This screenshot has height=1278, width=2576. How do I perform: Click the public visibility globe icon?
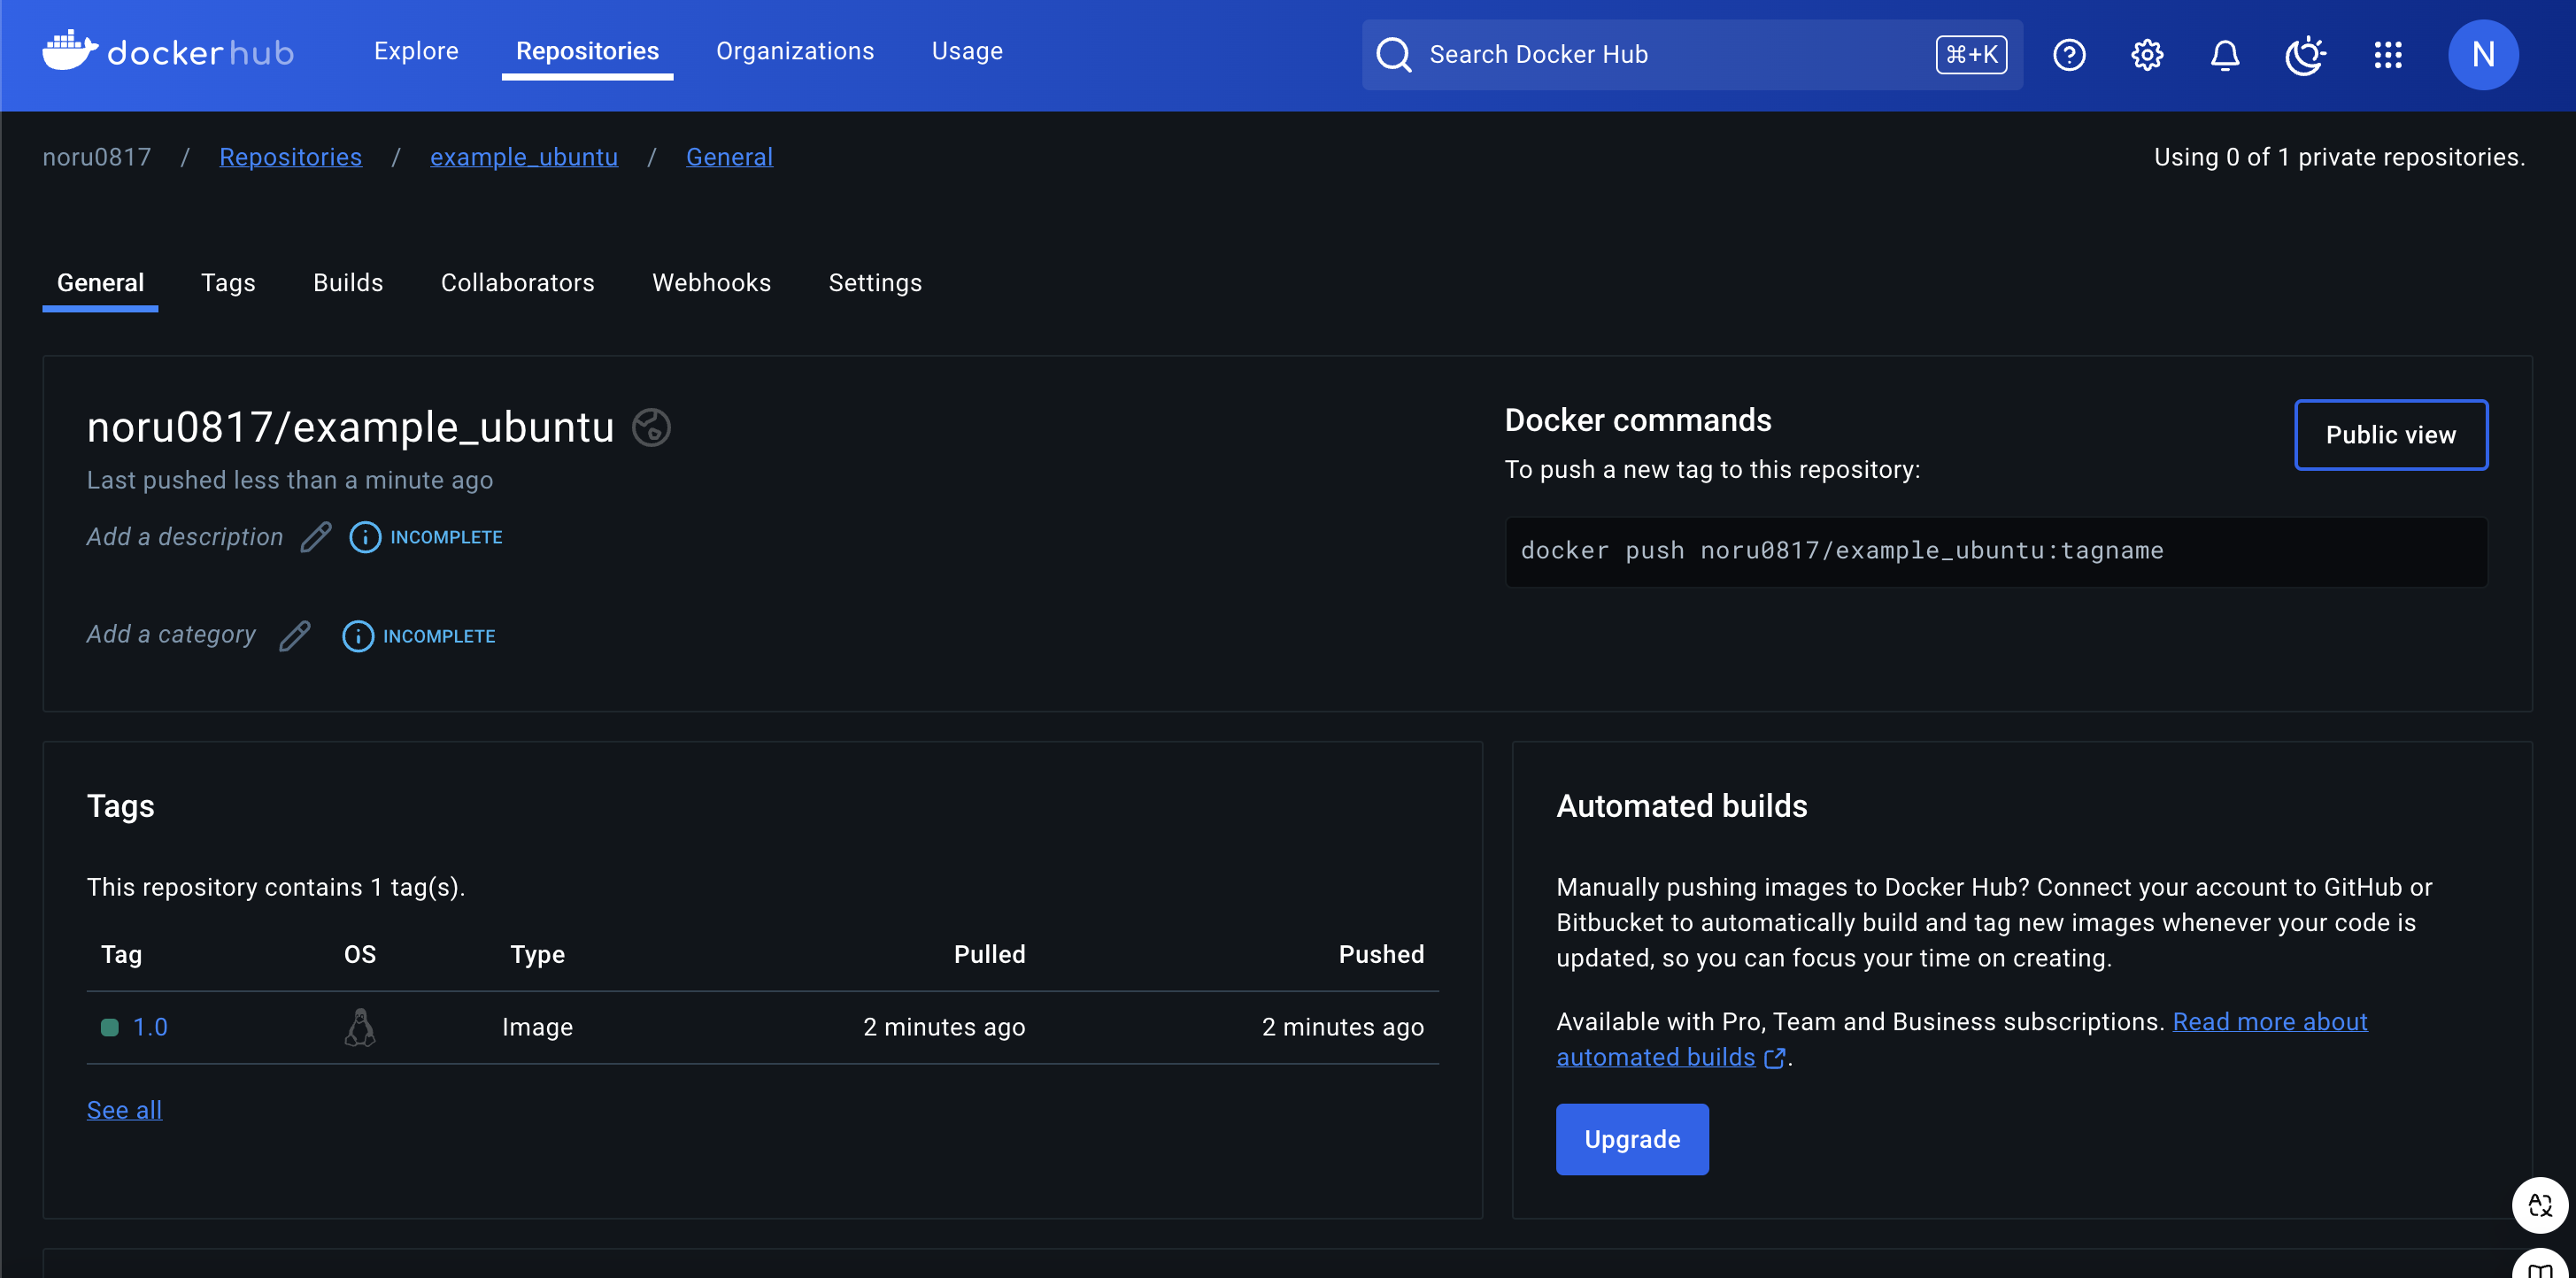651,428
